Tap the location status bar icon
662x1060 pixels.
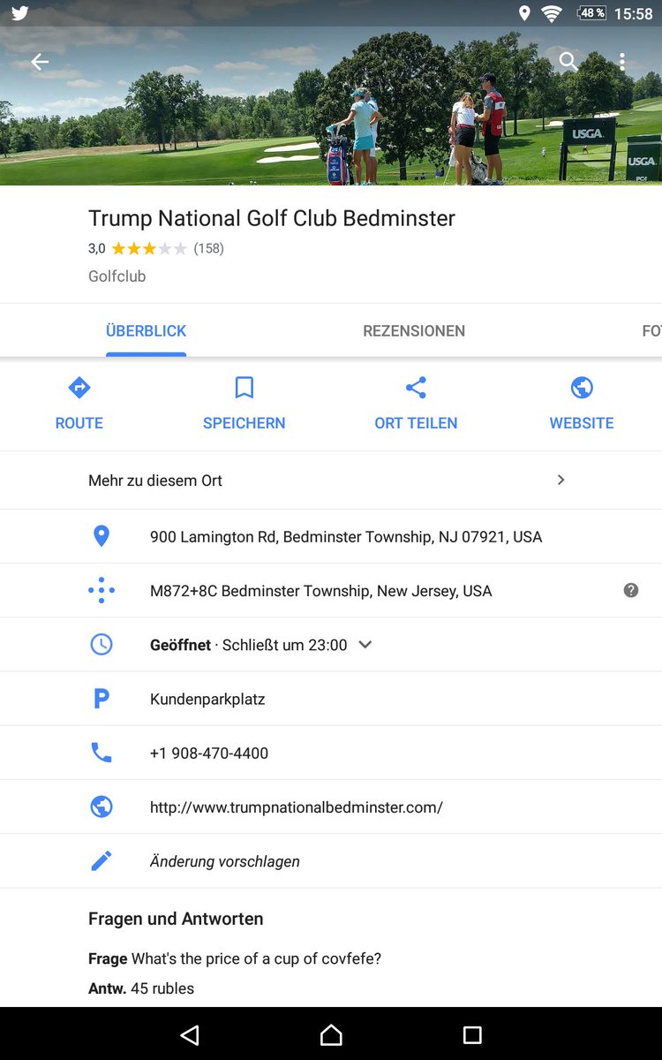(x=524, y=13)
